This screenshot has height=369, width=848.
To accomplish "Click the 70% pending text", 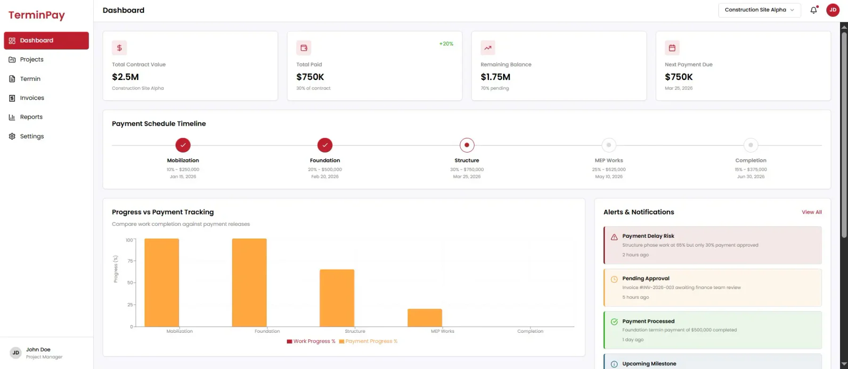I will (x=495, y=88).
